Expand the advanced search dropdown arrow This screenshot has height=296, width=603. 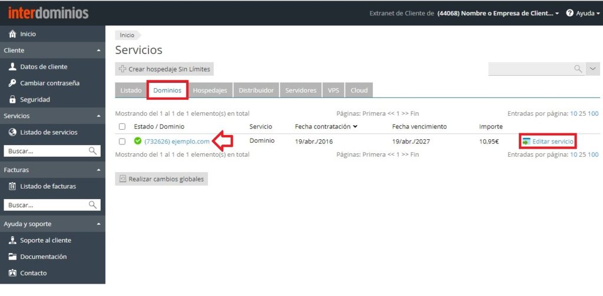(x=592, y=69)
